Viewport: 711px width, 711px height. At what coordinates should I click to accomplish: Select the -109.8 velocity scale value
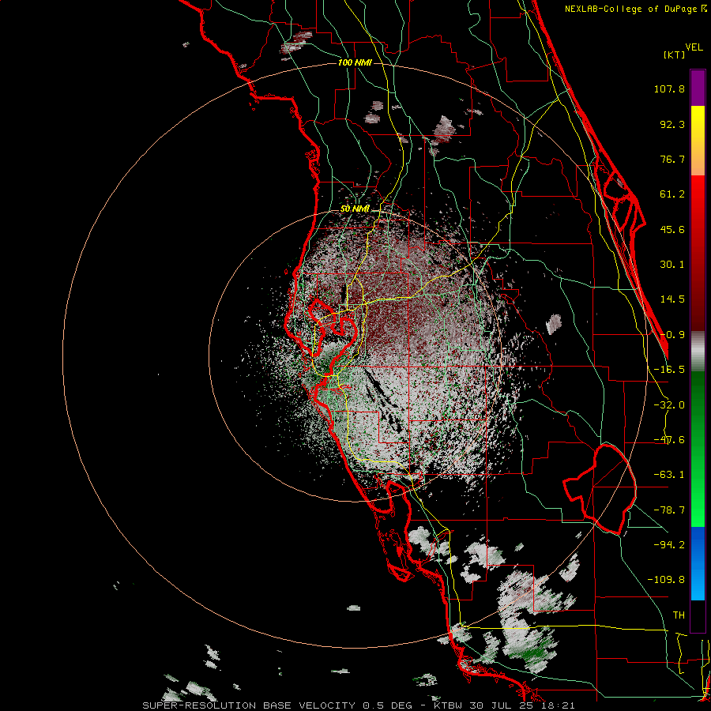(x=666, y=580)
